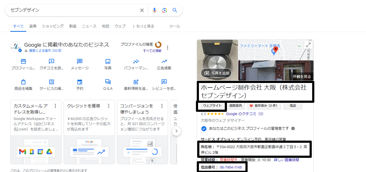366x172 pixels.
Task: Open 商品を編集 shopping bag icon
Action: [23, 82]
